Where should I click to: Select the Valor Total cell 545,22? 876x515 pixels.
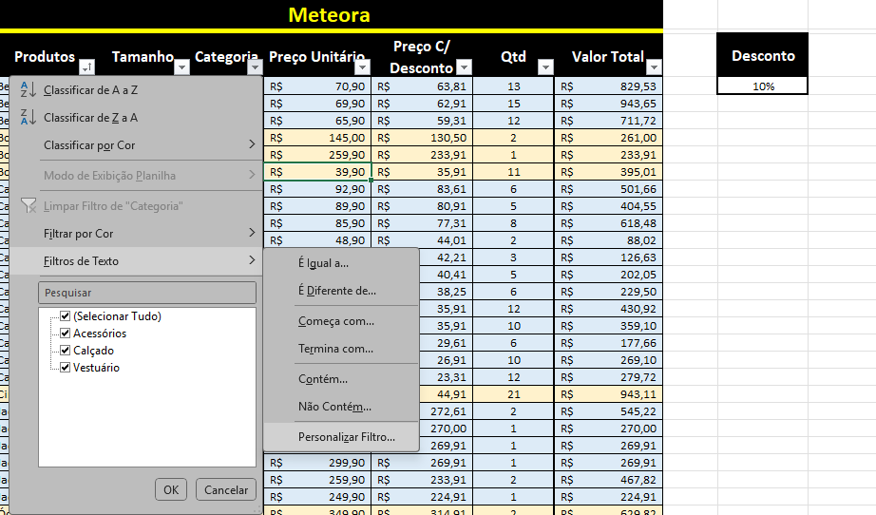click(x=608, y=411)
